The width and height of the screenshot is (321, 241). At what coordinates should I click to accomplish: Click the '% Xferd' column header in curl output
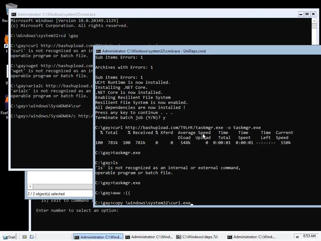(164, 133)
